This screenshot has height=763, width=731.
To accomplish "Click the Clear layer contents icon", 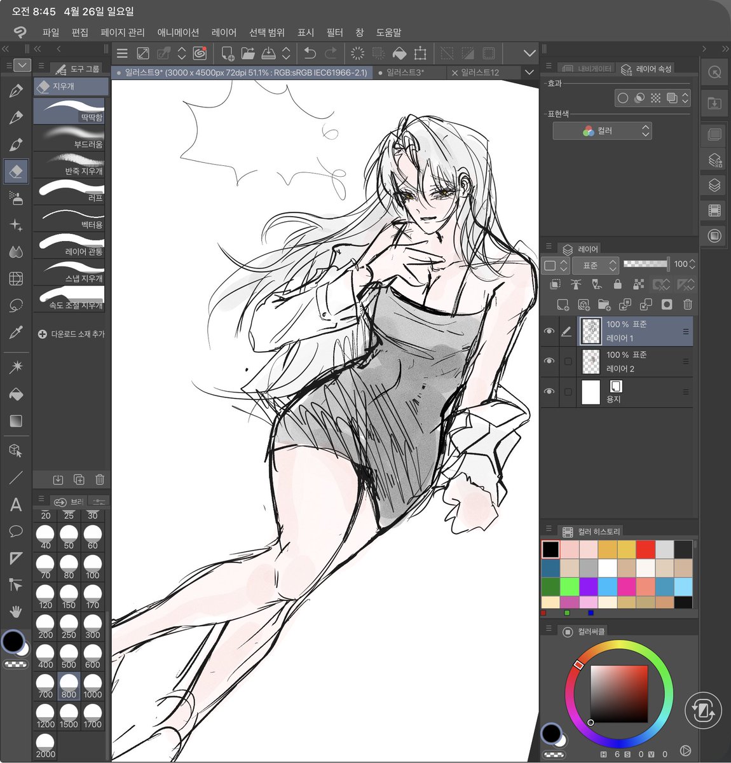I will [358, 53].
